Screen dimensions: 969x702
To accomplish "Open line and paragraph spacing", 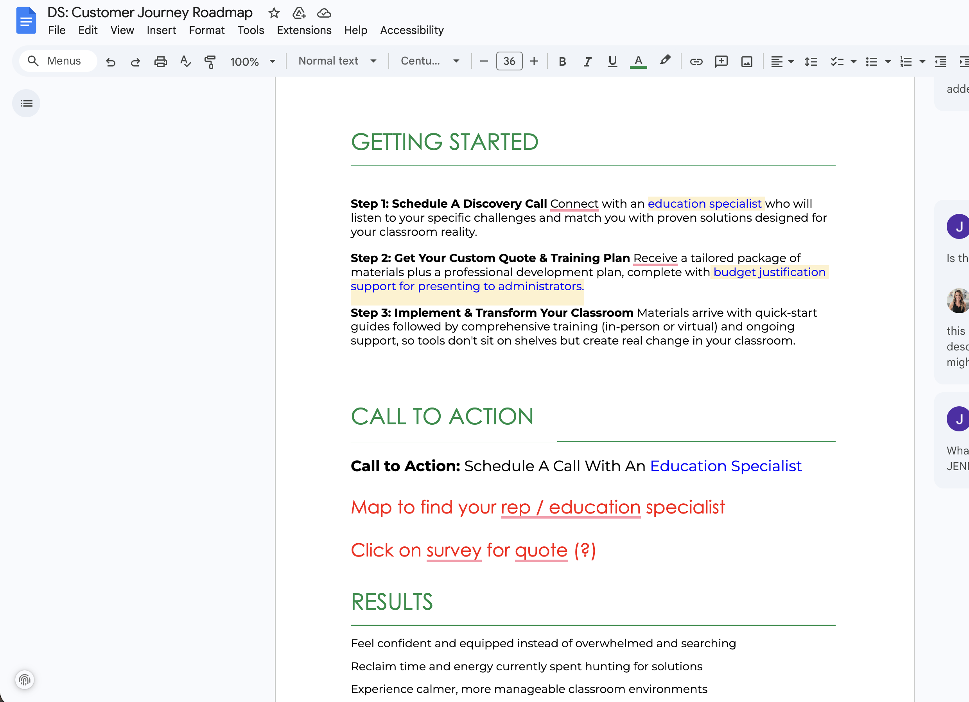I will coord(811,61).
